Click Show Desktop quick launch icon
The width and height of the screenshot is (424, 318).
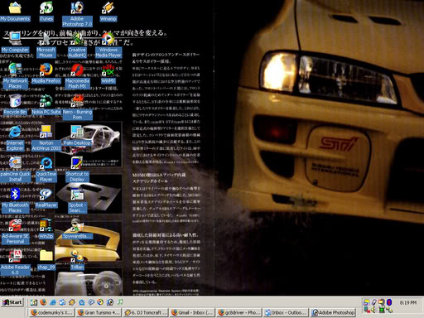pyautogui.click(x=34, y=302)
